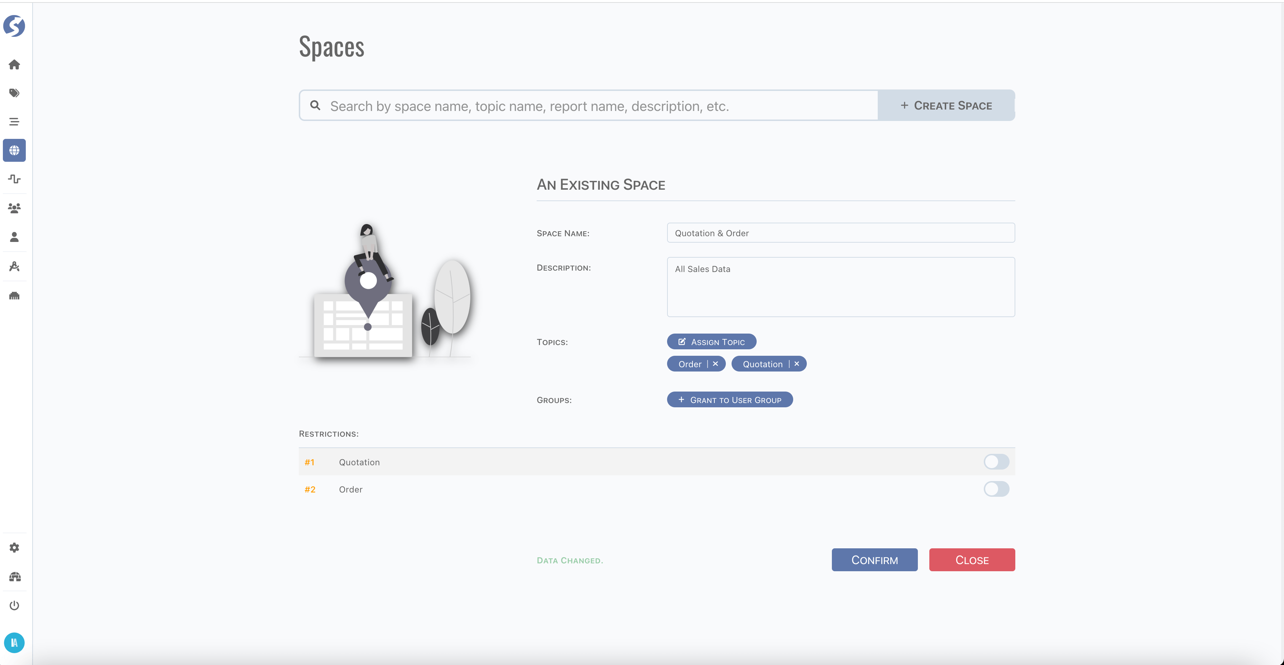Open the home icon in sidebar

pos(14,65)
